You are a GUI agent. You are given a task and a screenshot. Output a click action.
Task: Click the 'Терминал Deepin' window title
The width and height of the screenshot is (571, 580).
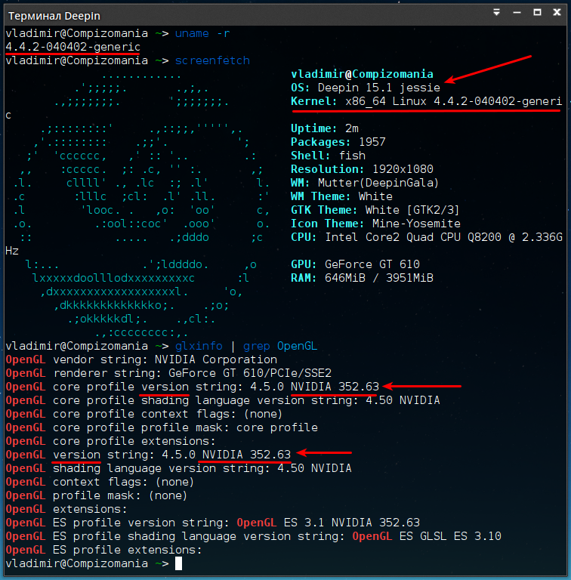(x=54, y=16)
